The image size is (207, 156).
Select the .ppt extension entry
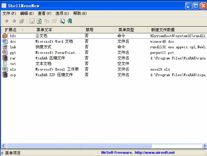click(x=12, y=53)
